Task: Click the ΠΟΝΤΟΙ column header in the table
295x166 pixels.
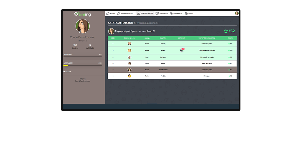Action: tap(230, 38)
